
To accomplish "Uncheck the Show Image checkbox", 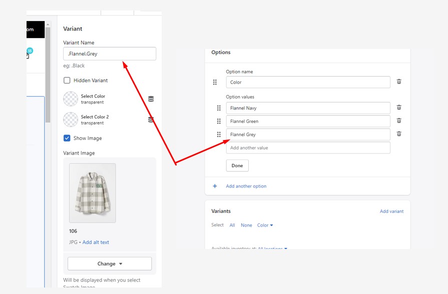I will point(67,138).
